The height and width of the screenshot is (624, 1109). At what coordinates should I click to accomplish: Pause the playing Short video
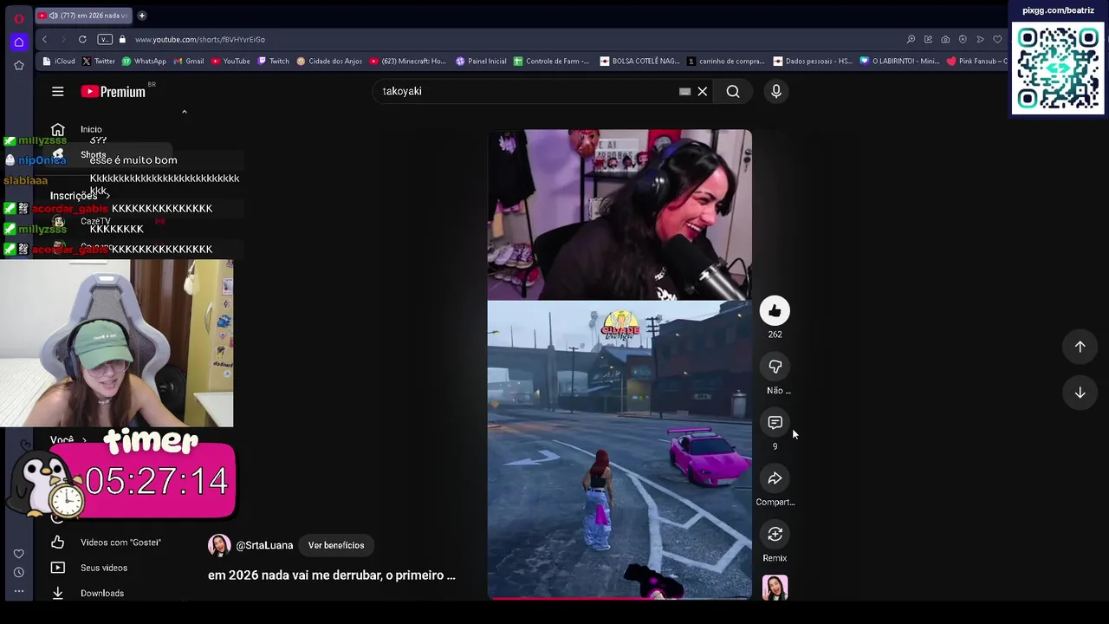(619, 364)
